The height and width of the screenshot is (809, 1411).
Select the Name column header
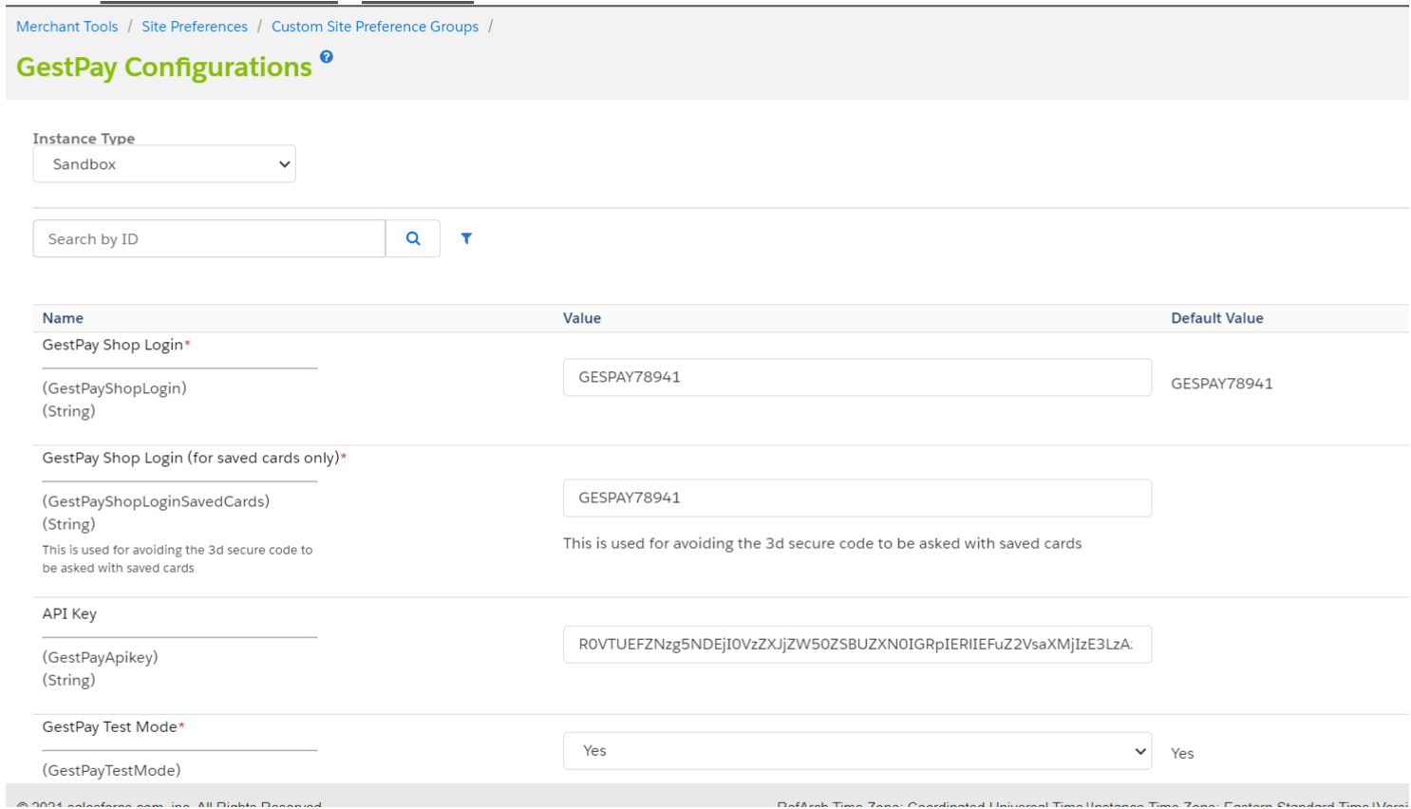coord(63,318)
